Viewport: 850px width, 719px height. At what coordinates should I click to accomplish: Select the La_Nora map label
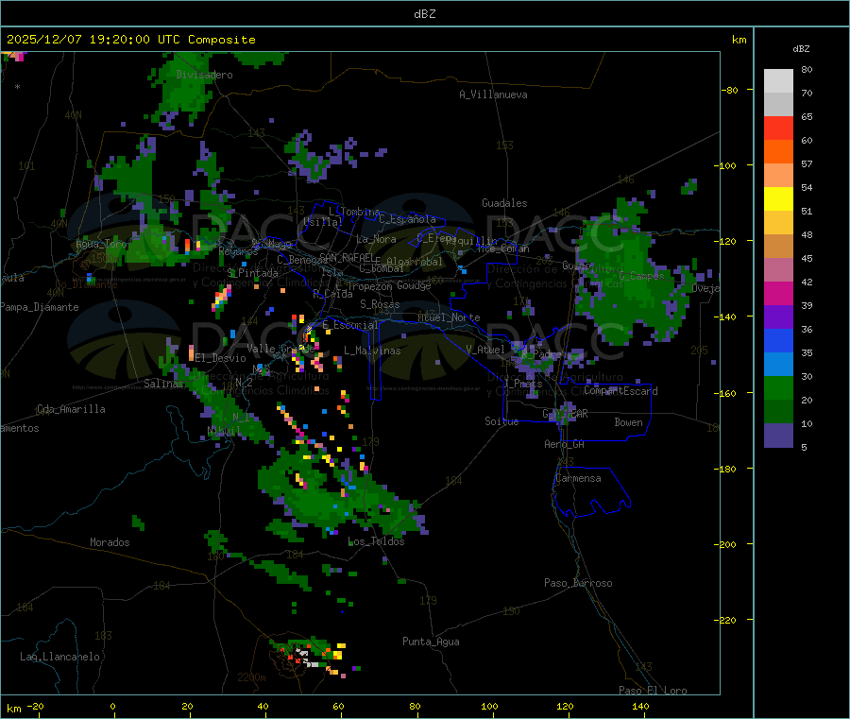point(376,239)
